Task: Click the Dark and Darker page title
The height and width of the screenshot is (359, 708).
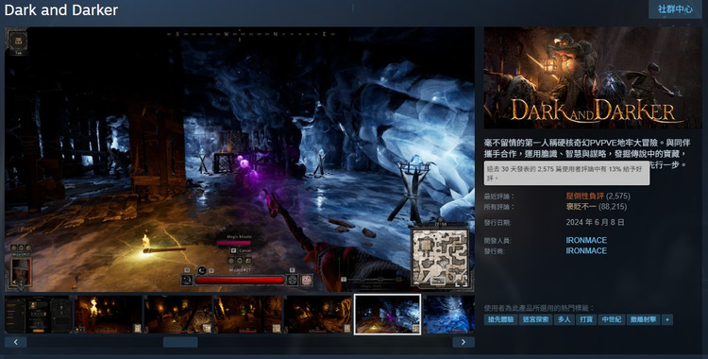Action: (x=61, y=10)
